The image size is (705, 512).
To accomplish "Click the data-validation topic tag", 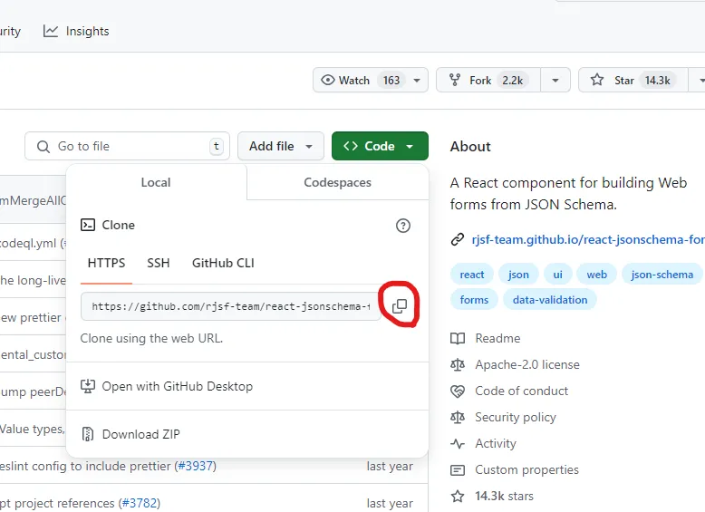I will click(x=550, y=300).
